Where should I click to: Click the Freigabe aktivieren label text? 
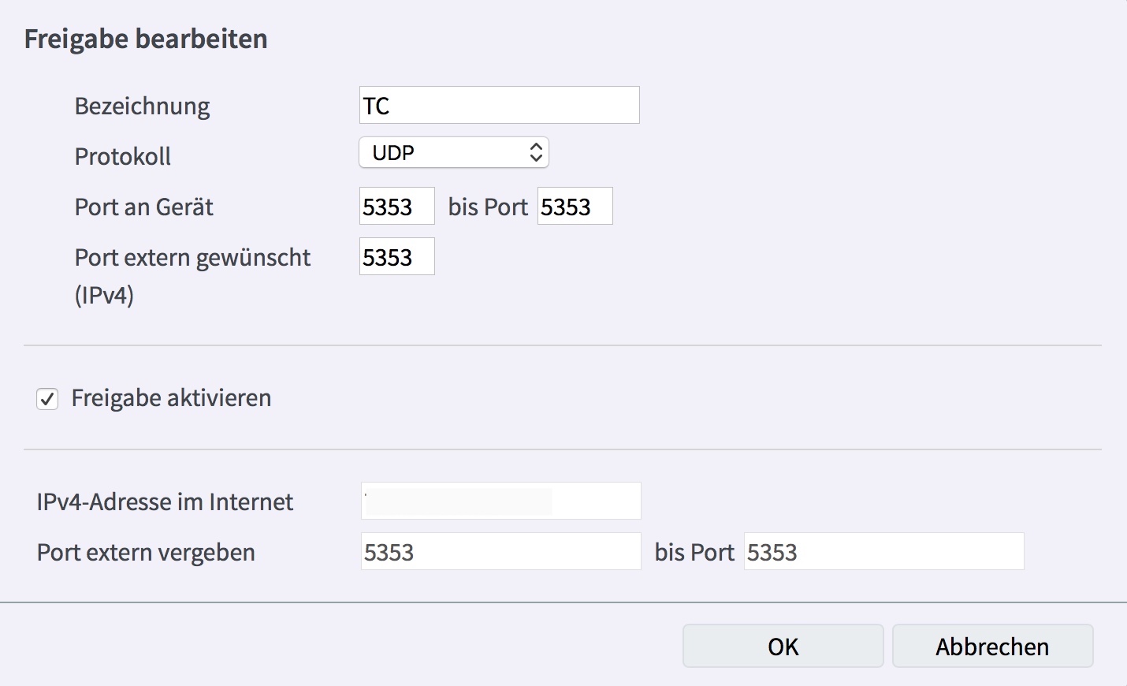pyautogui.click(x=171, y=398)
